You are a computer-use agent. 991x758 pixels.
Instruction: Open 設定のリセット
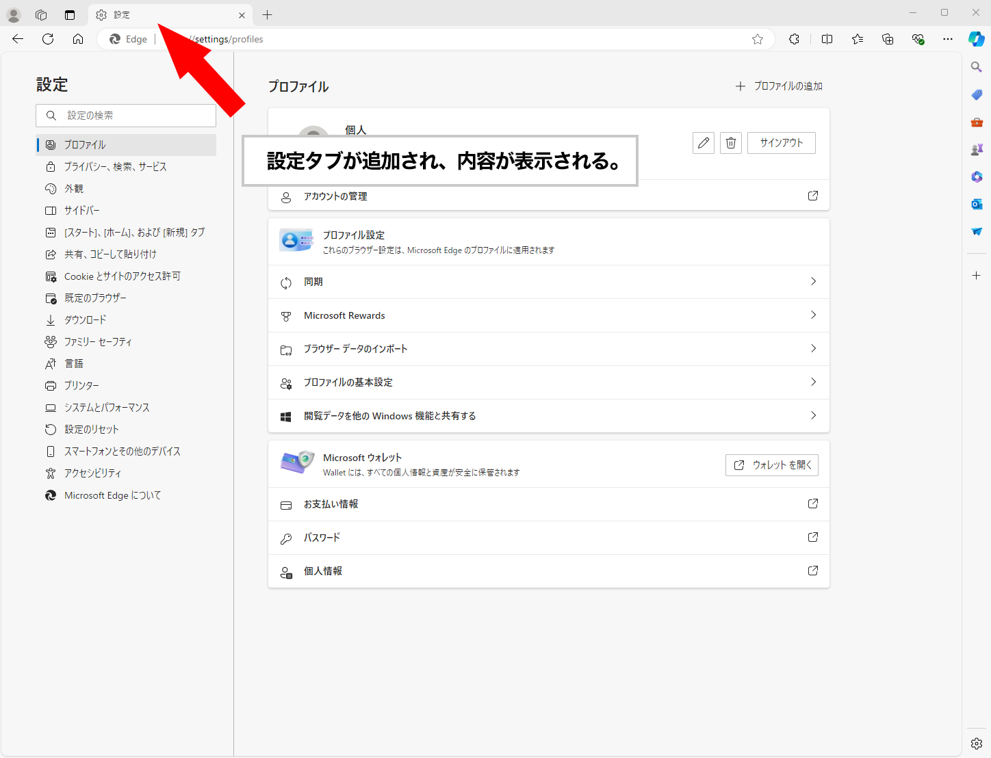[126, 430]
